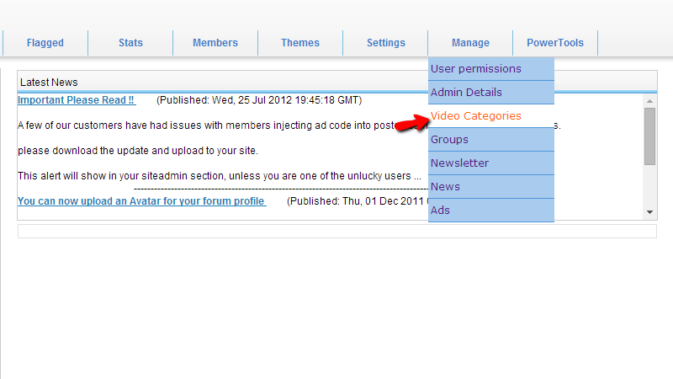This screenshot has height=379, width=673.
Task: Click the news scrollbar up arrow
Action: coord(649,101)
